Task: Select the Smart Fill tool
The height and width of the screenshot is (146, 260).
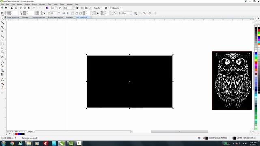Action: click(x=2, y=88)
